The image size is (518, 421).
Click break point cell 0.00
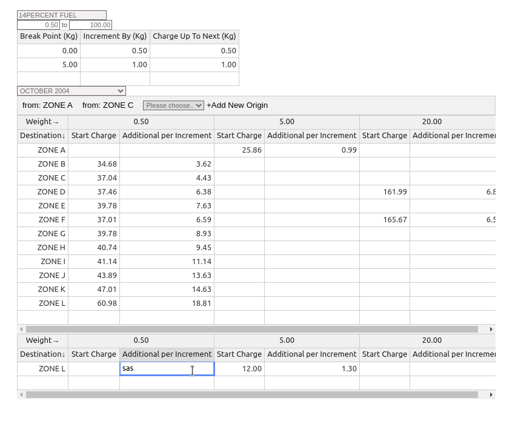49,51
